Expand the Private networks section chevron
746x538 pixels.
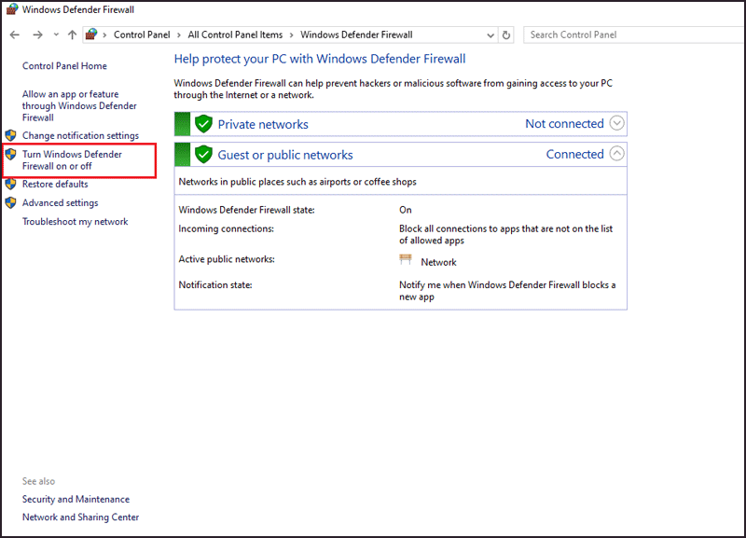click(616, 123)
